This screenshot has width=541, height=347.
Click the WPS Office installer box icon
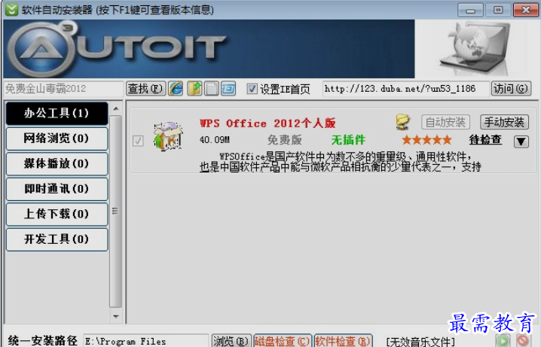coord(168,135)
